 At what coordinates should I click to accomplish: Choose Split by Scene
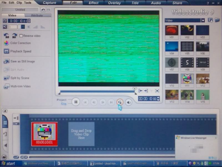tap(17, 78)
